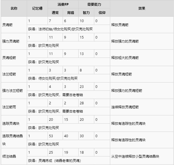Click the effect text 释放粗大的灵魂箭
Viewport: 174px width, 165px height.
tap(125, 58)
